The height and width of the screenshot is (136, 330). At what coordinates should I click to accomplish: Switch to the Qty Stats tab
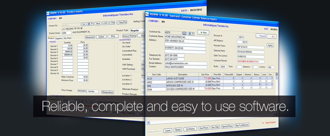[68, 38]
